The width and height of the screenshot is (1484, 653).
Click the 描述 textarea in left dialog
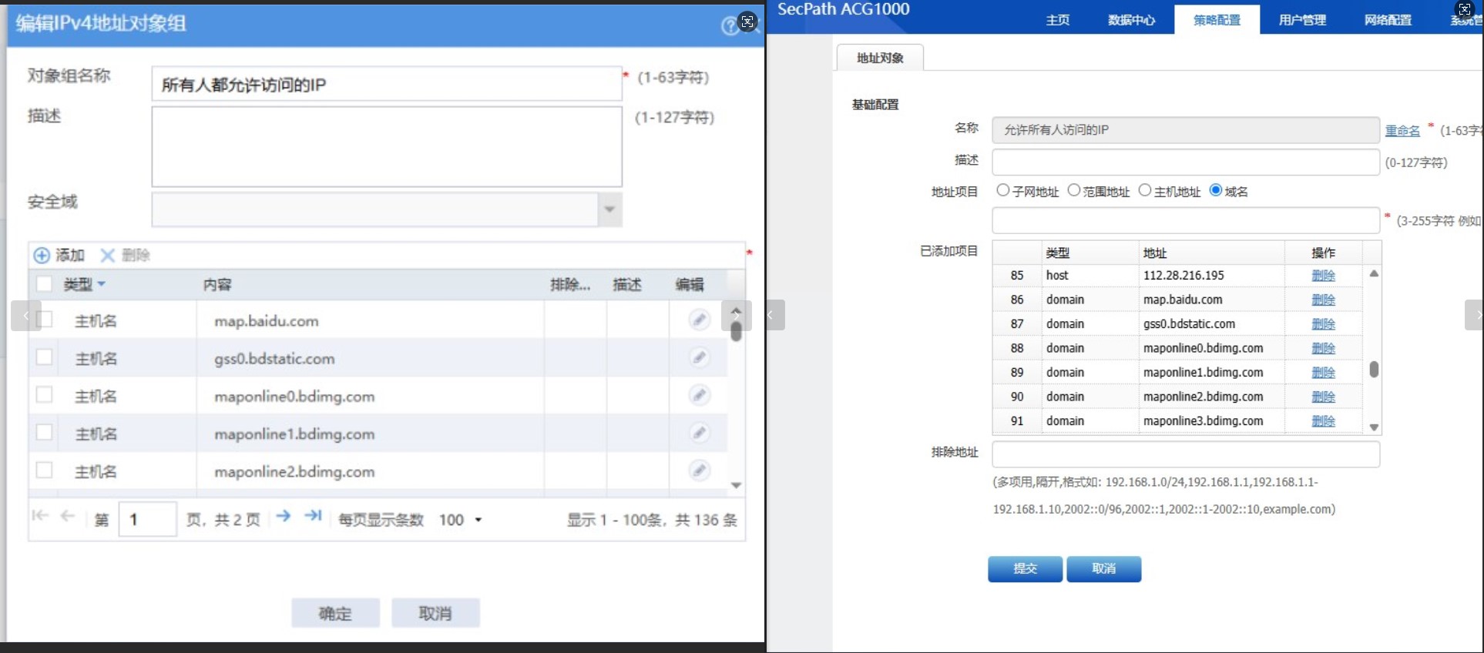tap(387, 146)
